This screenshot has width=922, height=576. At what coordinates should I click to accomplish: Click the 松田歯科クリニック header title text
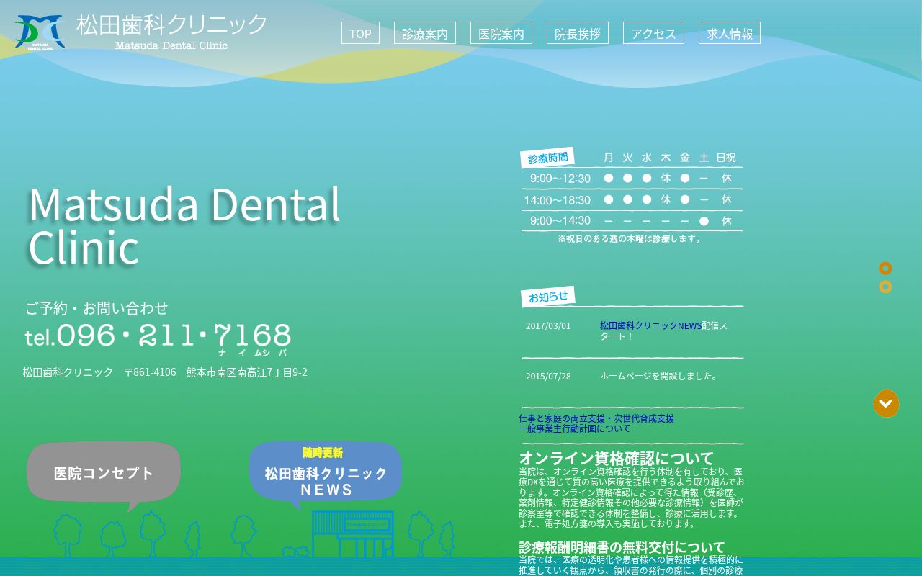point(172,25)
